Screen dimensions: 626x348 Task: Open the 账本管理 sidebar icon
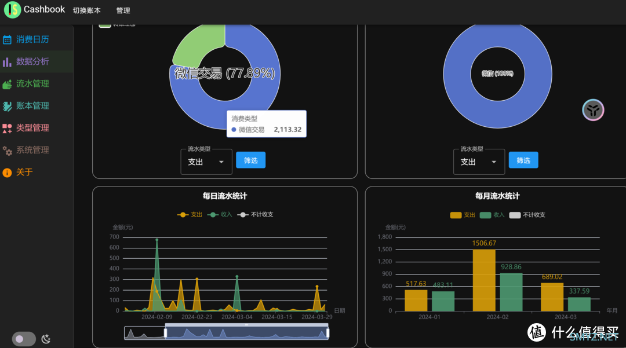pyautogui.click(x=7, y=106)
